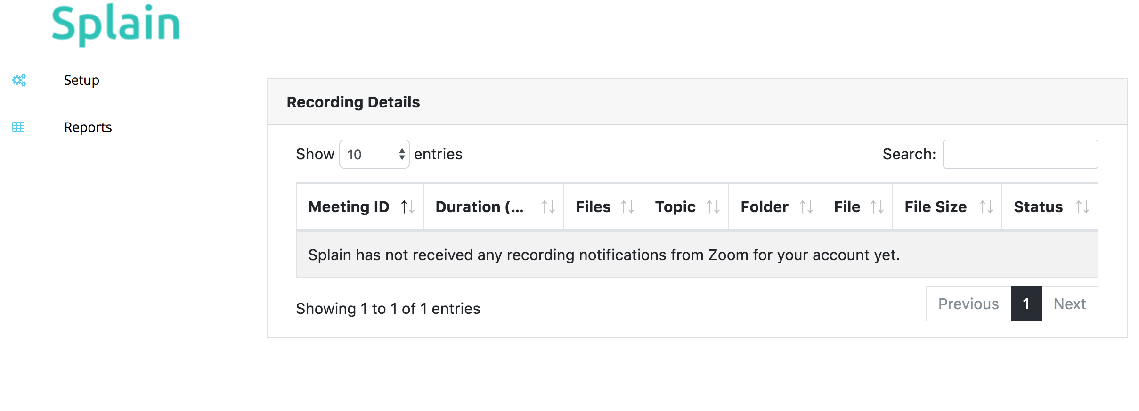Click the Duration column sort arrows
Screen dimensions: 1139x411
click(548, 207)
